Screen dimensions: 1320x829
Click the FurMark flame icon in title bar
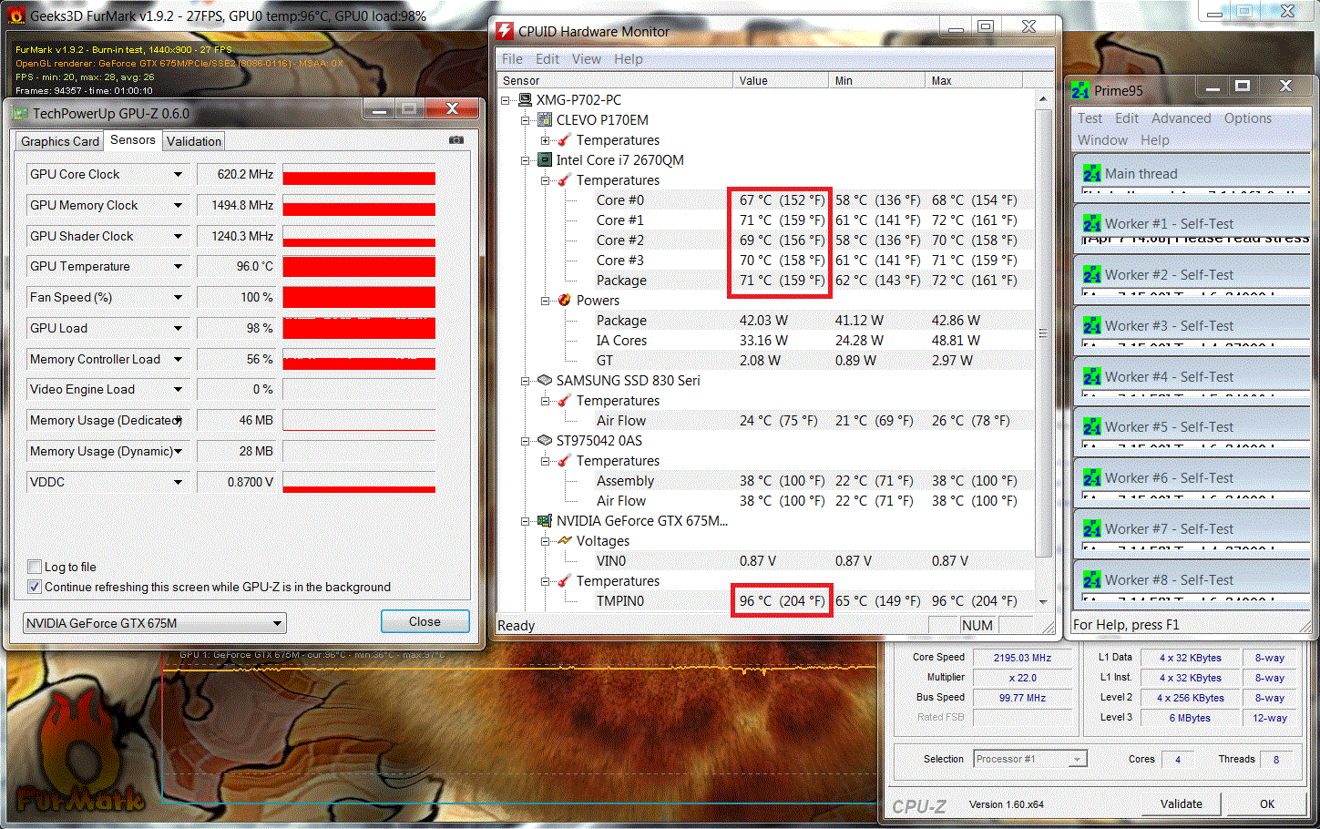15,15
